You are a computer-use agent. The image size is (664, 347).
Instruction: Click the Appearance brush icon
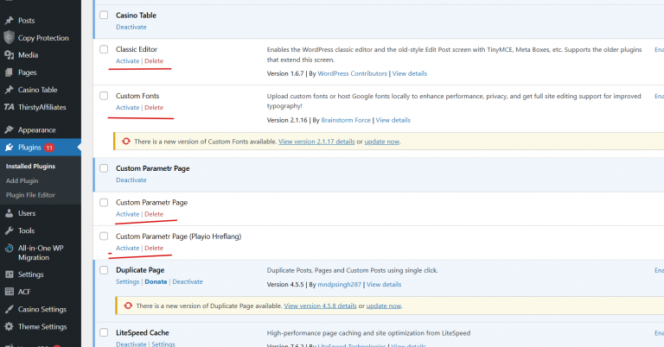click(x=9, y=129)
